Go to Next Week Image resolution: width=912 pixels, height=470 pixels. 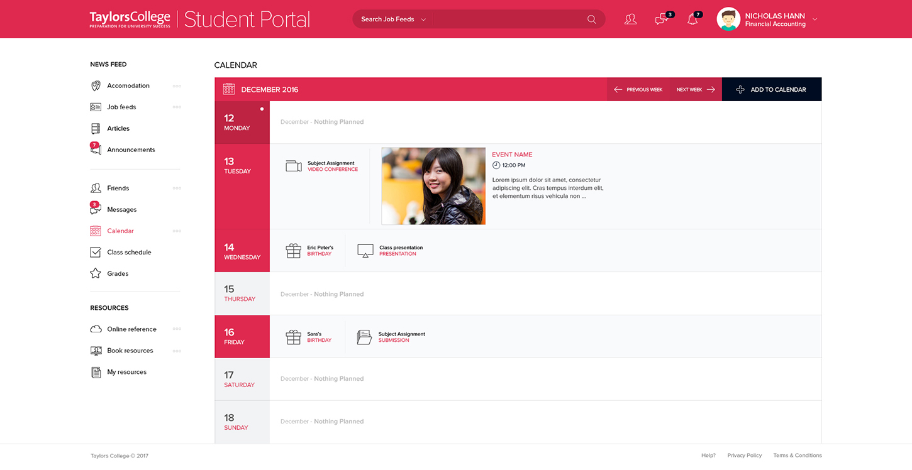(x=696, y=90)
